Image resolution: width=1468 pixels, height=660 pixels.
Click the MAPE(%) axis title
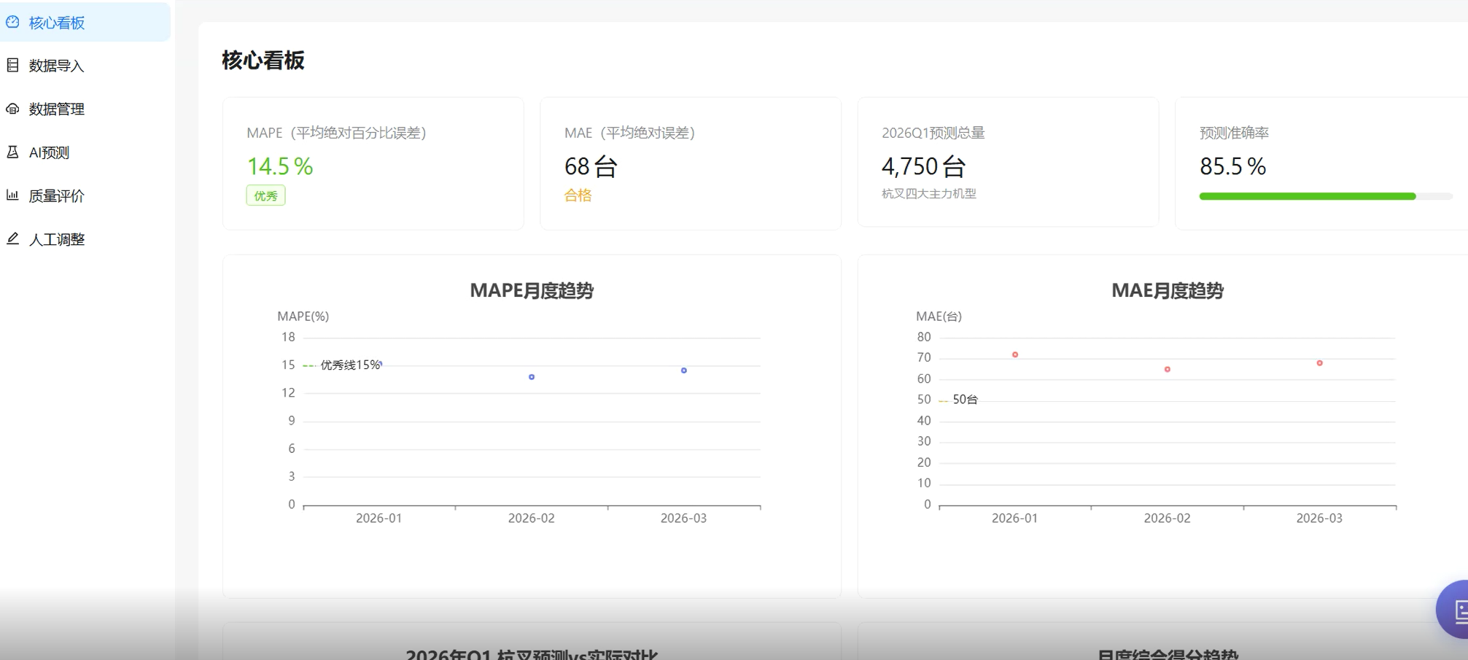click(x=303, y=316)
